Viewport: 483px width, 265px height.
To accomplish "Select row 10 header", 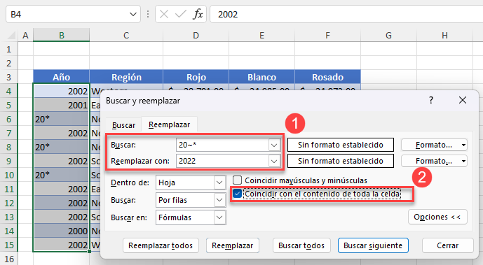I will click(x=9, y=175).
